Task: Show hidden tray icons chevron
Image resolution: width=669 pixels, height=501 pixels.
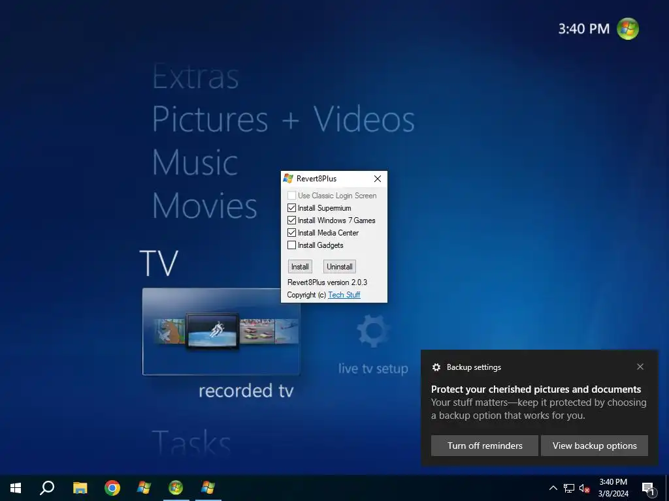Action: tap(553, 488)
